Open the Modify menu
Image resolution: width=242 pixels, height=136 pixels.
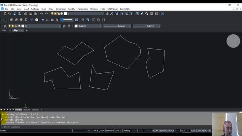pos(71,9)
